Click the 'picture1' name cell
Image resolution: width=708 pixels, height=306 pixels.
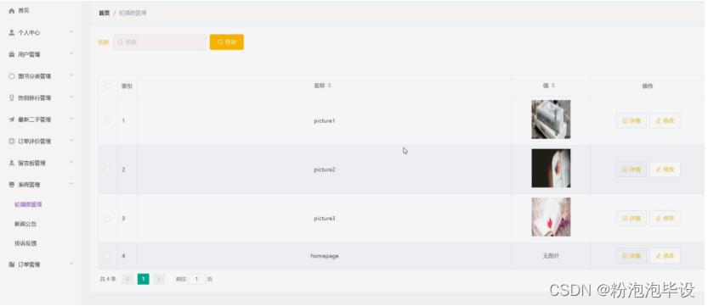[324, 120]
